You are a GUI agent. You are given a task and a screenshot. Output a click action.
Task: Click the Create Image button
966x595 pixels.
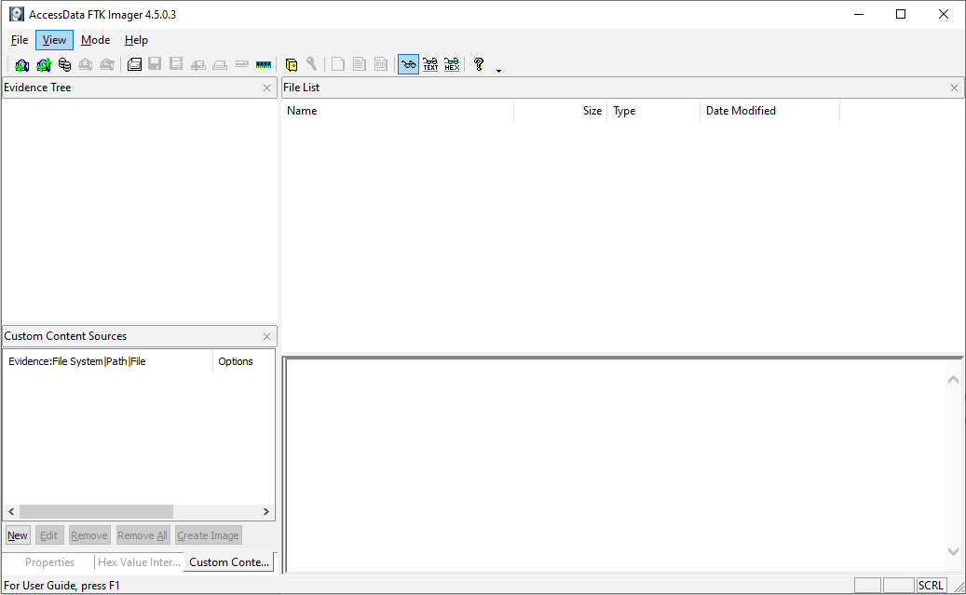[209, 535]
